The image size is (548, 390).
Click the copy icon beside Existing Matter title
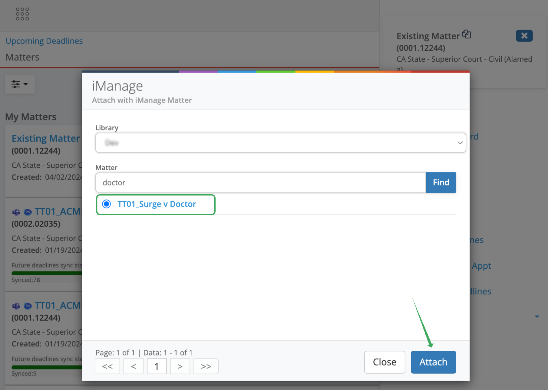tap(466, 34)
